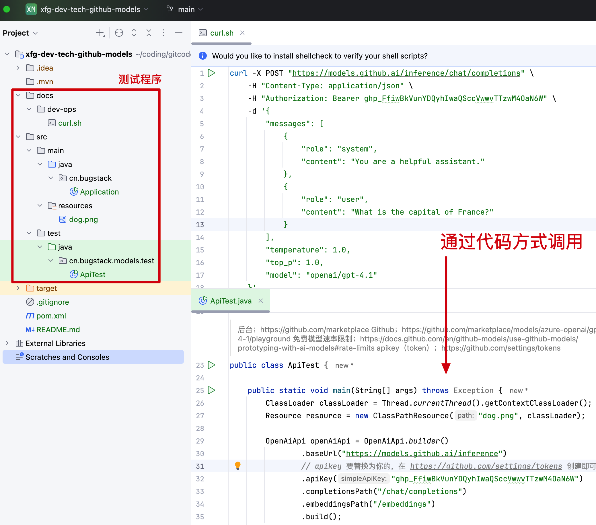Switch to the curl.sh editor tab

(x=221, y=33)
